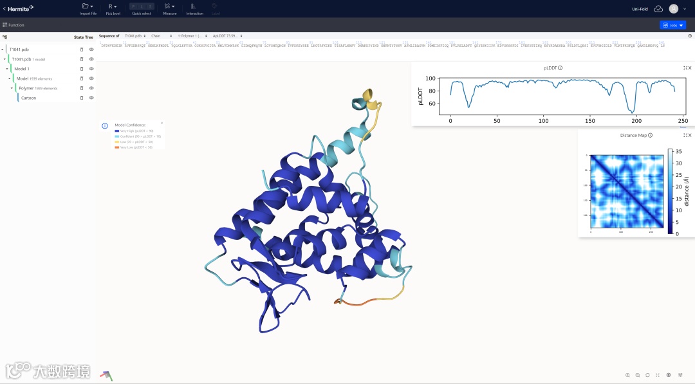Delete the Cartoon representation
This screenshot has width=695, height=384.
pos(82,98)
